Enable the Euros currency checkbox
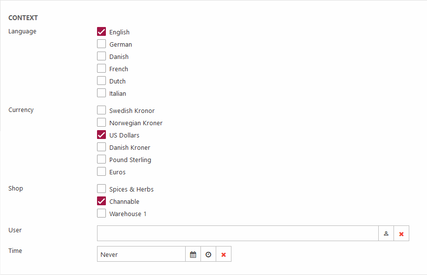Viewport: 427px width, 275px height. tap(101, 172)
